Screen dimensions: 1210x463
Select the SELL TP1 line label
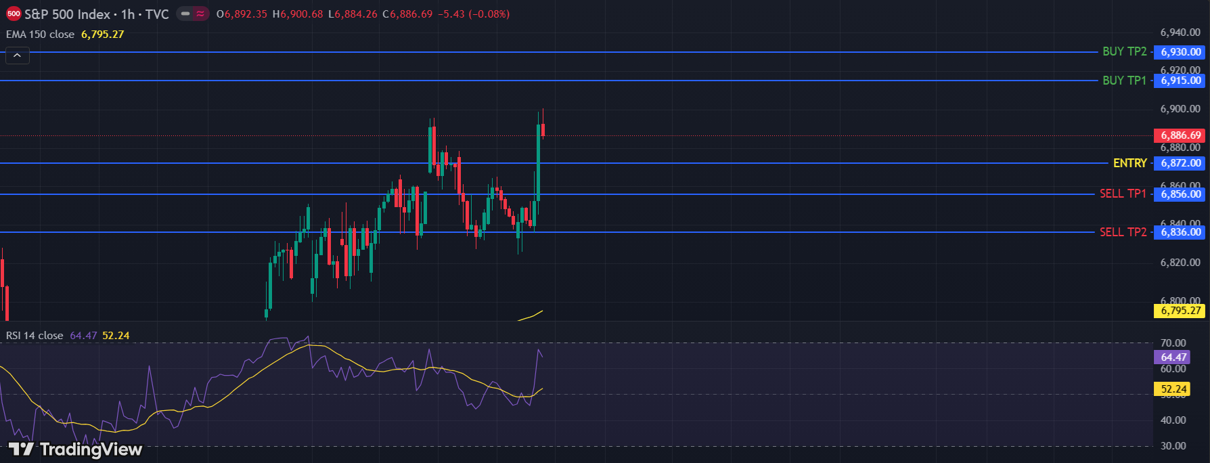1123,194
